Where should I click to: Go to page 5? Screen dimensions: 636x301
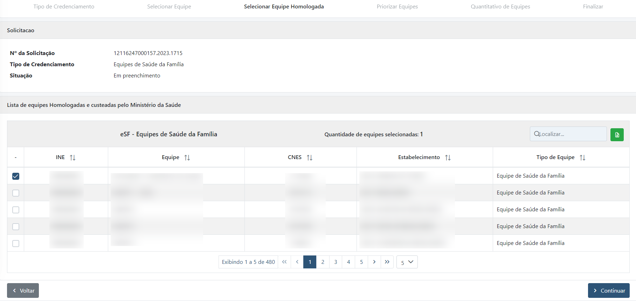[361, 262]
